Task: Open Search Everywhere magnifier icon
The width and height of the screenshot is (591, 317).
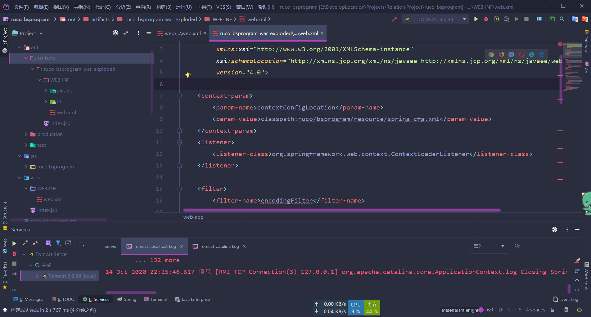Action: click(562, 19)
